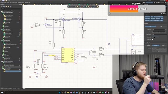168x94 pixels.
Task: Select the Text String tool in active bar
Action: tap(93, 7)
